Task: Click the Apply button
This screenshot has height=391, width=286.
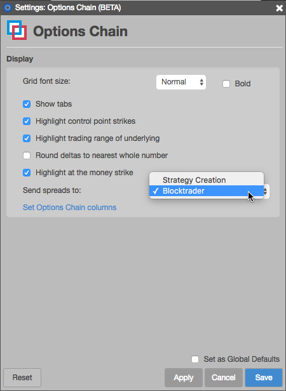Action: [x=184, y=378]
